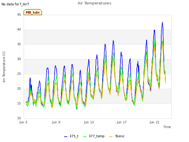Click the highest blue li75_t peak above 40
The width and height of the screenshot is (189, 142).
coord(162,22)
